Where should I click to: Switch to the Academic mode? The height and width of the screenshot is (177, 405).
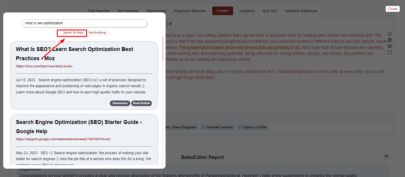pyautogui.click(x=247, y=11)
